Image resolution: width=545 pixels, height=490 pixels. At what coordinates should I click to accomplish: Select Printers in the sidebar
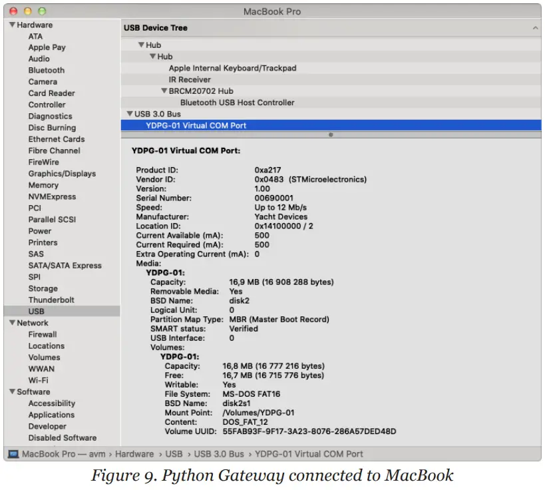point(43,242)
